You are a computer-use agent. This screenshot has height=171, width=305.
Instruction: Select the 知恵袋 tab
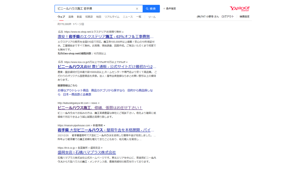(x=89, y=17)
